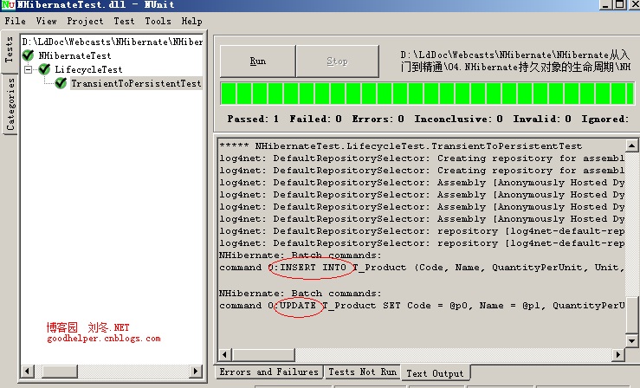The image size is (640, 388).
Task: Click the INSERT INTO T_Product command line
Action: (422, 268)
